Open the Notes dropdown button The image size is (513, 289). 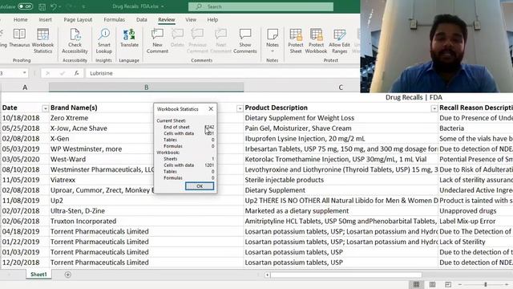273,41
